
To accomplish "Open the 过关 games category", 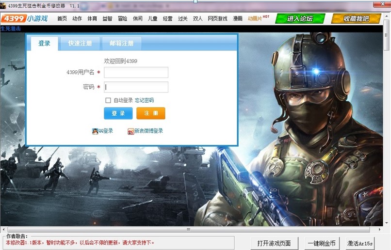I will pos(182,18).
